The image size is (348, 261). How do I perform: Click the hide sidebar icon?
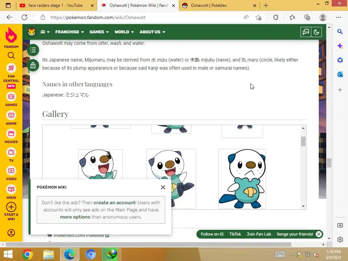coord(340,226)
